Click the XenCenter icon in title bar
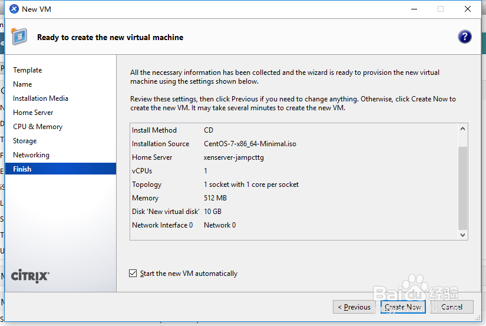The width and height of the screenshot is (486, 326). click(14, 9)
